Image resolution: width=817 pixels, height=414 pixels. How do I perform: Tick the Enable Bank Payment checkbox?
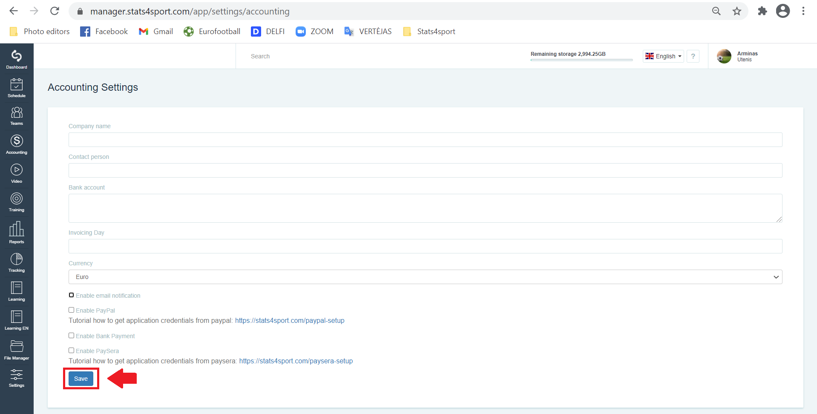pyautogui.click(x=71, y=336)
